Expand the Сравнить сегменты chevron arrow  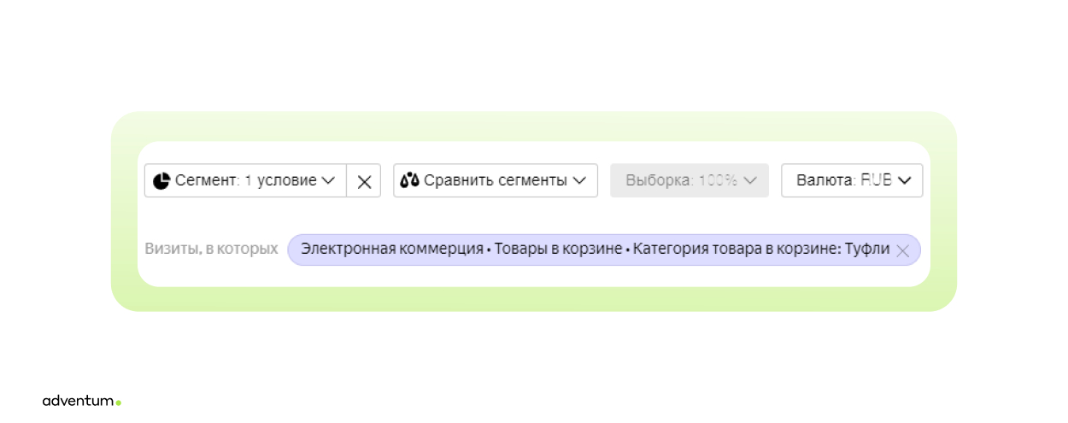(579, 181)
